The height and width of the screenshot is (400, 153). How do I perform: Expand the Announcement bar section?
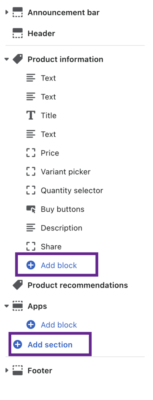point(7,12)
